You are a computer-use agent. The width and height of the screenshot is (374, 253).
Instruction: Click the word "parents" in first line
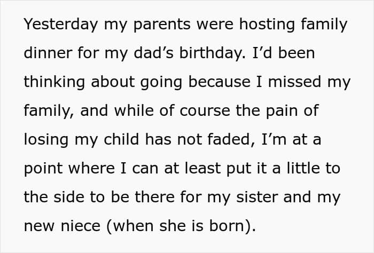[x=162, y=25]
